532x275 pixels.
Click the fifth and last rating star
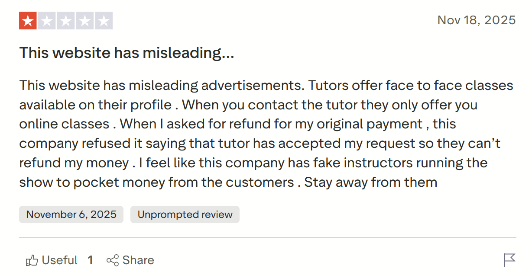pos(104,21)
